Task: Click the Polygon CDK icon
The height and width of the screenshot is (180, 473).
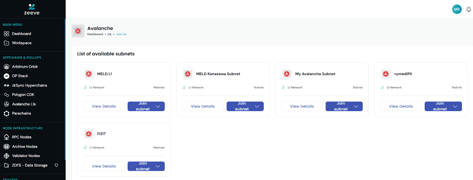Action: coord(7,95)
